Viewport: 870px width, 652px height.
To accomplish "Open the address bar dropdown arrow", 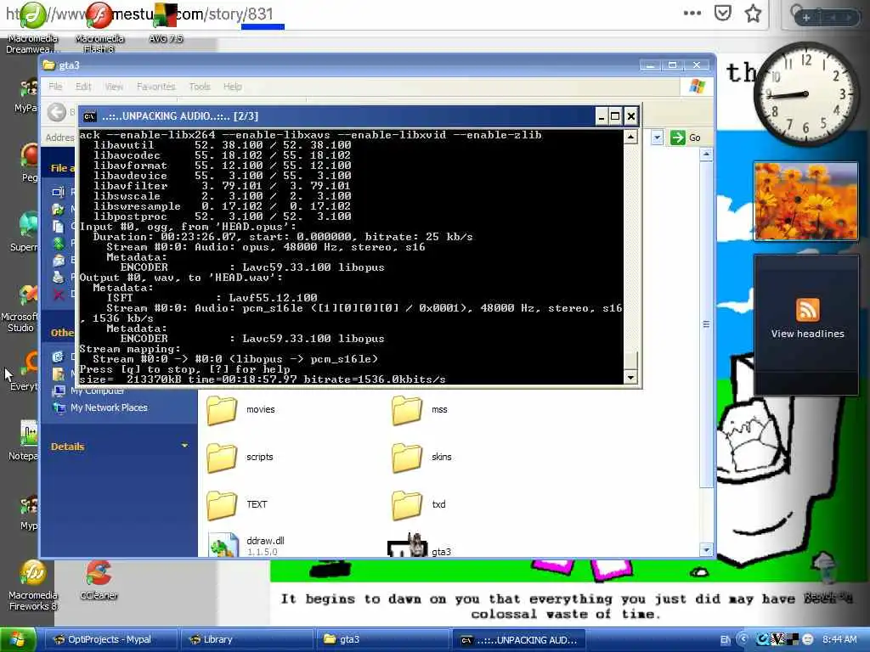I will tap(657, 138).
